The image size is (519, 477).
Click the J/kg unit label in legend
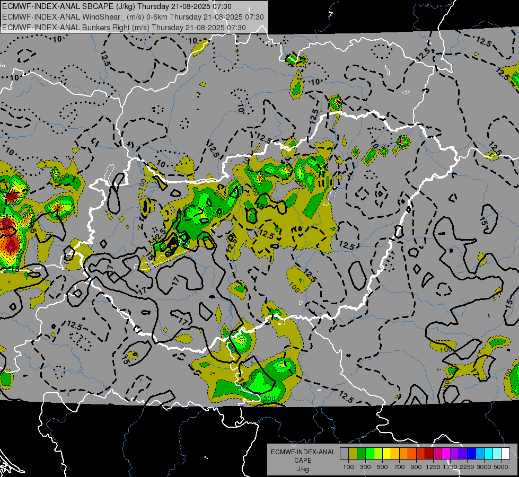click(x=303, y=469)
